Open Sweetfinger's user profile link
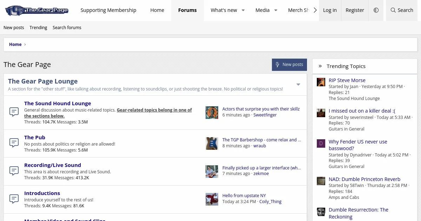The width and height of the screenshot is (421, 221). 265,115
